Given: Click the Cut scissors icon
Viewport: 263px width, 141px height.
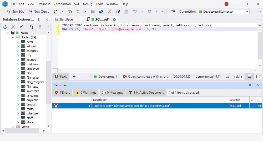Looking at the screenshot, I should 109,12.
